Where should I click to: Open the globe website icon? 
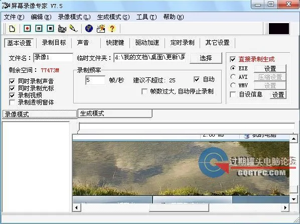(x=89, y=29)
